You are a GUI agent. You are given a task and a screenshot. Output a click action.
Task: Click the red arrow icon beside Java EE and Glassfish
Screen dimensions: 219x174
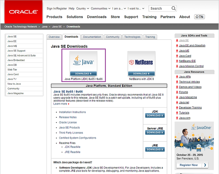[177, 46]
